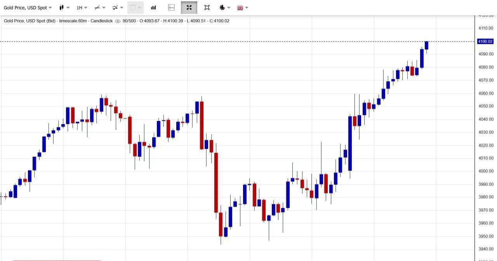
Task: Click the 90/500 bar count text
Action: pos(129,21)
